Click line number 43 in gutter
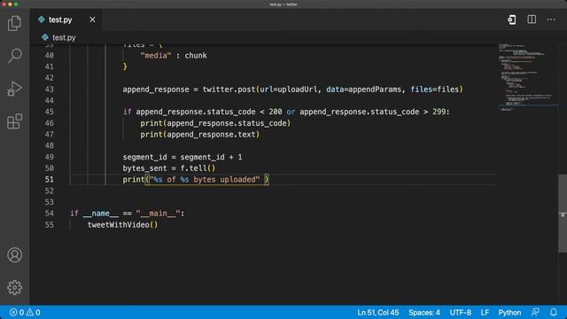The image size is (567, 319). click(50, 89)
